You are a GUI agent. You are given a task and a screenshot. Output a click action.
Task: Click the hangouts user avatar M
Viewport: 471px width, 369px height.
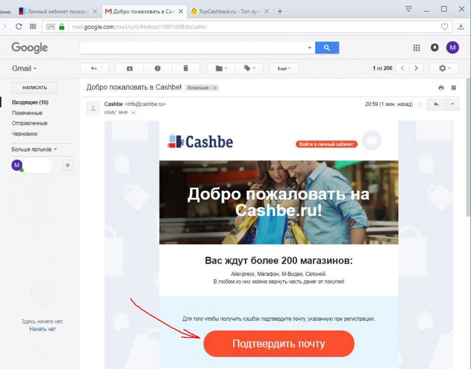click(17, 165)
